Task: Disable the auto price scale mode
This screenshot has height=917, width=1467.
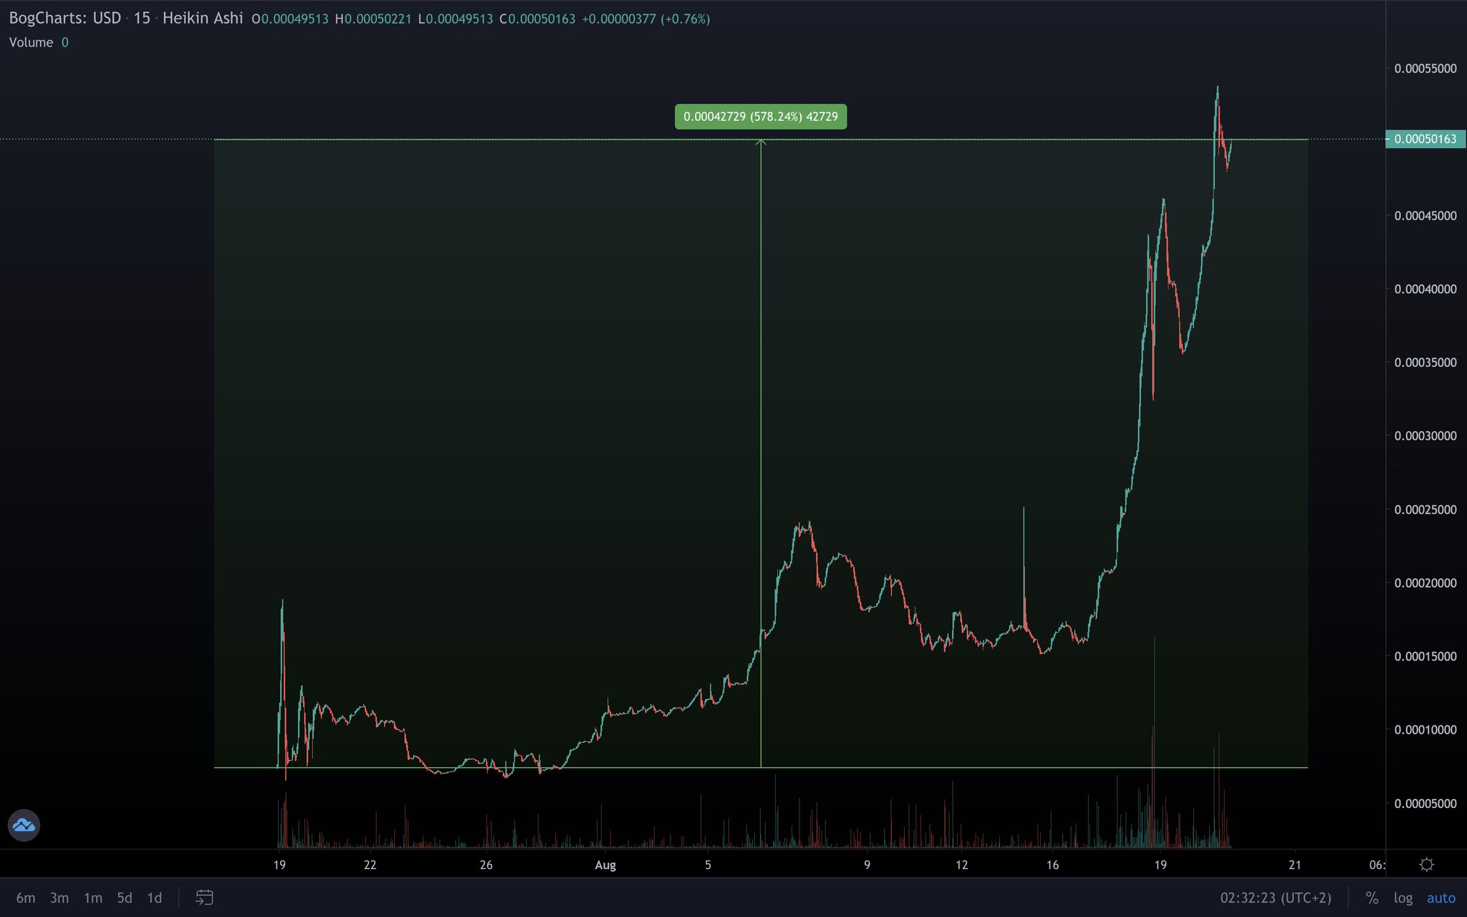Action: 1439,897
